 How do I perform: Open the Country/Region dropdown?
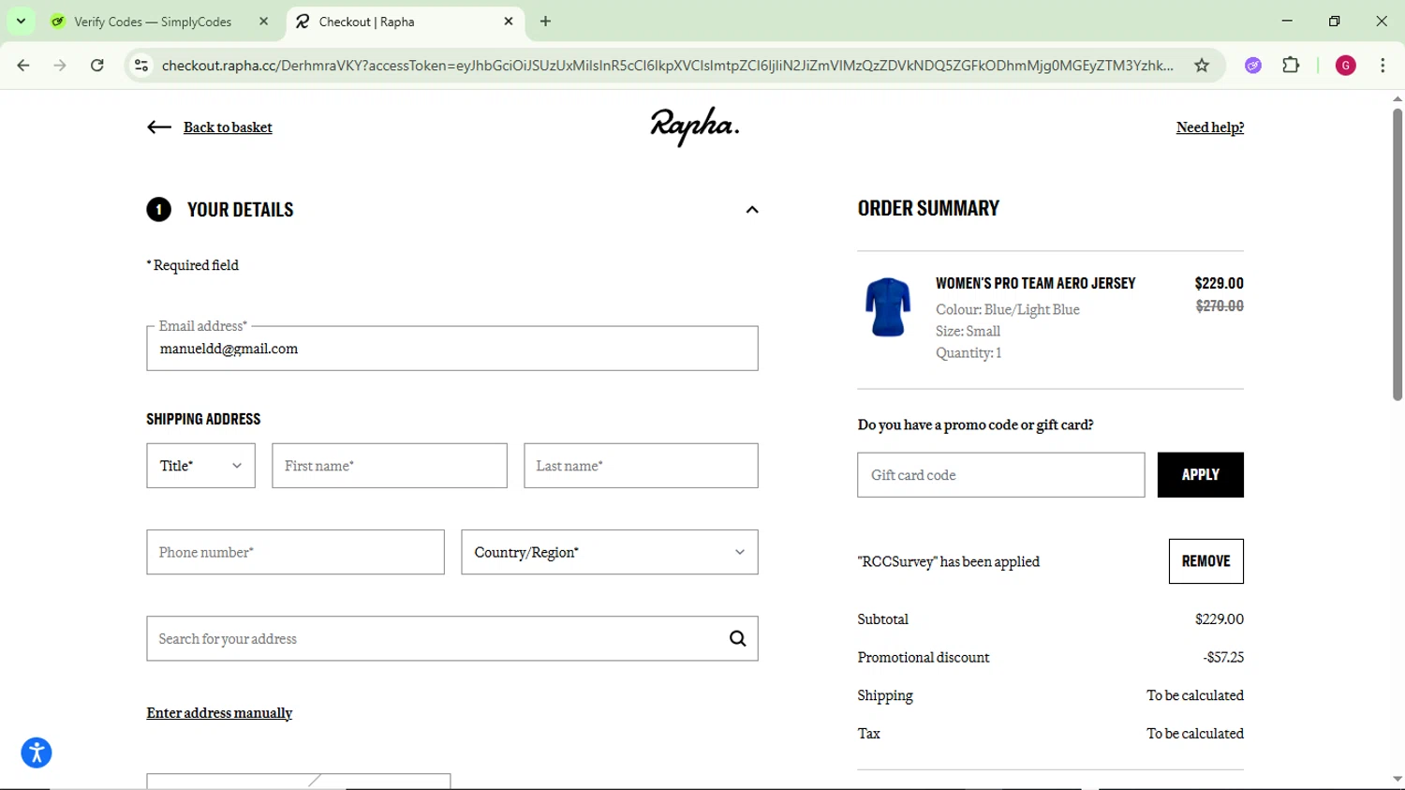pyautogui.click(x=610, y=552)
